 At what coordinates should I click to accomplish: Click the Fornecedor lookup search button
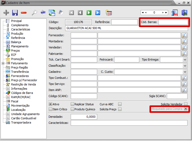(185, 35)
